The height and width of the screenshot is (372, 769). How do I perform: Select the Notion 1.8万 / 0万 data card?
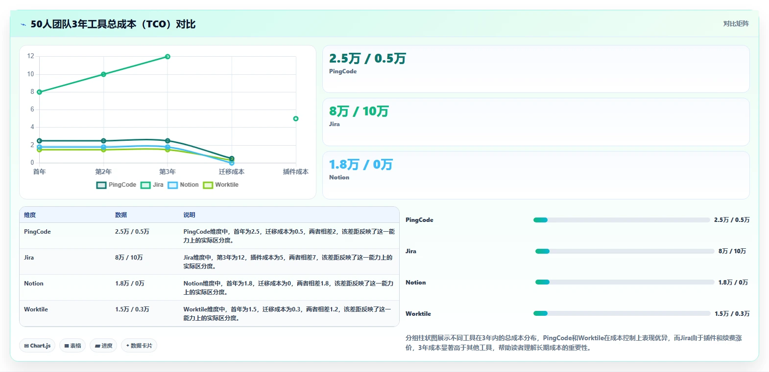click(536, 175)
